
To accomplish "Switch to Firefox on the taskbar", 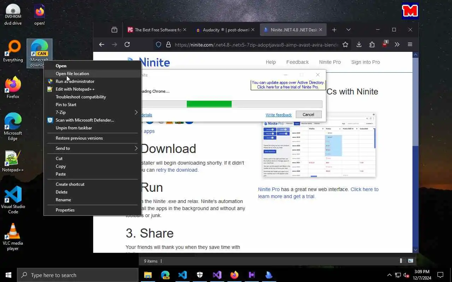I will (x=234, y=275).
